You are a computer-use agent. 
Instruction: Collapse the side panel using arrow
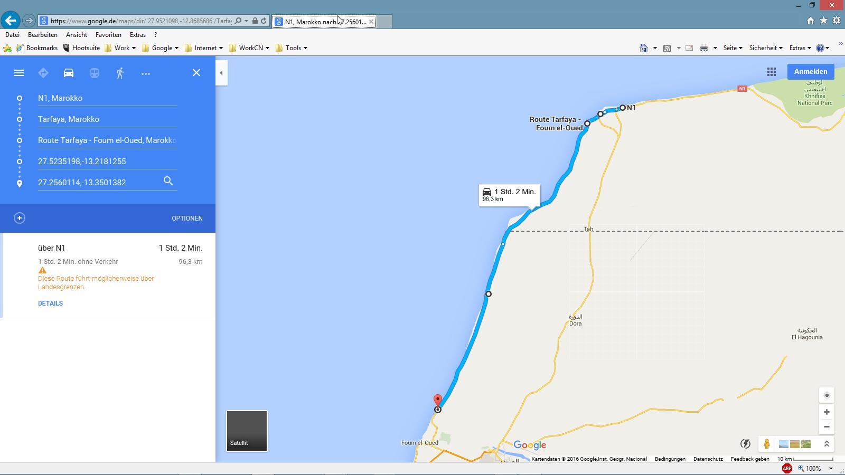(x=221, y=73)
